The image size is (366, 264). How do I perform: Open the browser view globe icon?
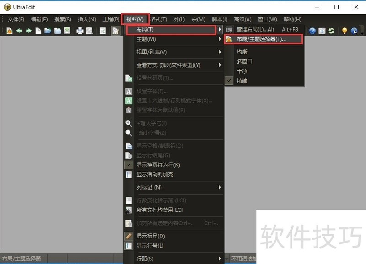[x=312, y=31]
